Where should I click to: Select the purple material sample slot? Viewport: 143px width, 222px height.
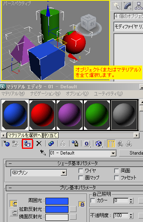pyautogui.click(x=69, y=115)
